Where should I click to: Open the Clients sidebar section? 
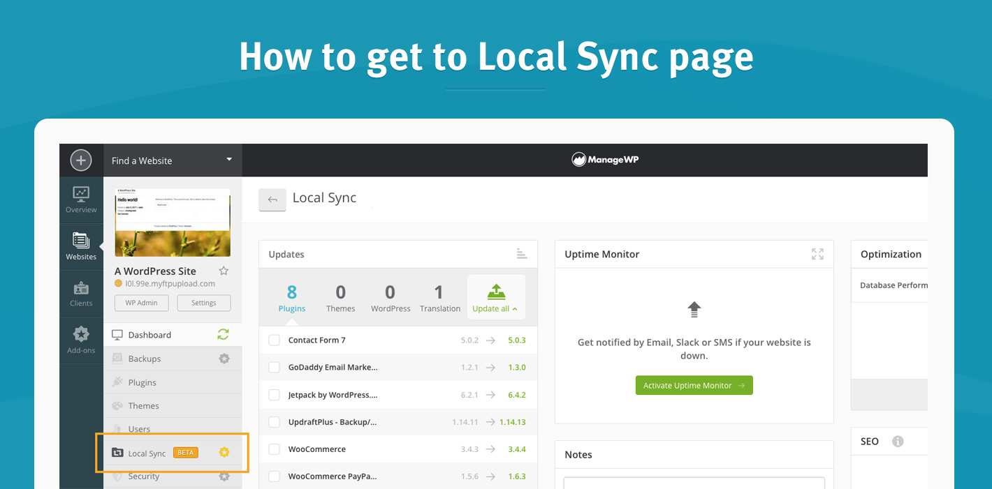[x=81, y=293]
